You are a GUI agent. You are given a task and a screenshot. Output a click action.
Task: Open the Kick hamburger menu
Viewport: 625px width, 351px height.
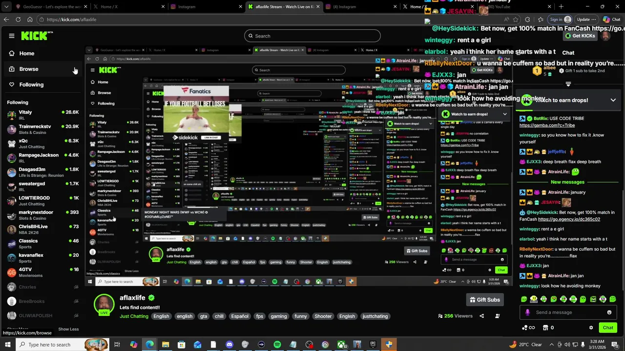tap(12, 36)
